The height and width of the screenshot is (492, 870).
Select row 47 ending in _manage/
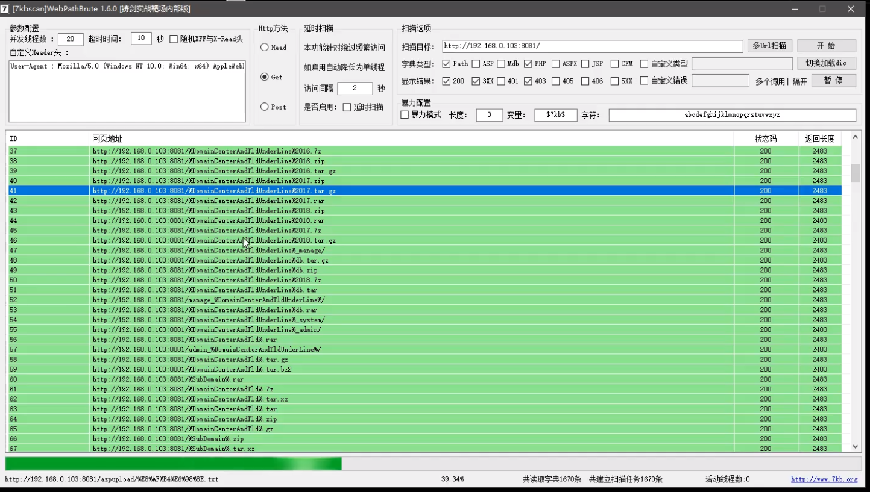(x=424, y=251)
